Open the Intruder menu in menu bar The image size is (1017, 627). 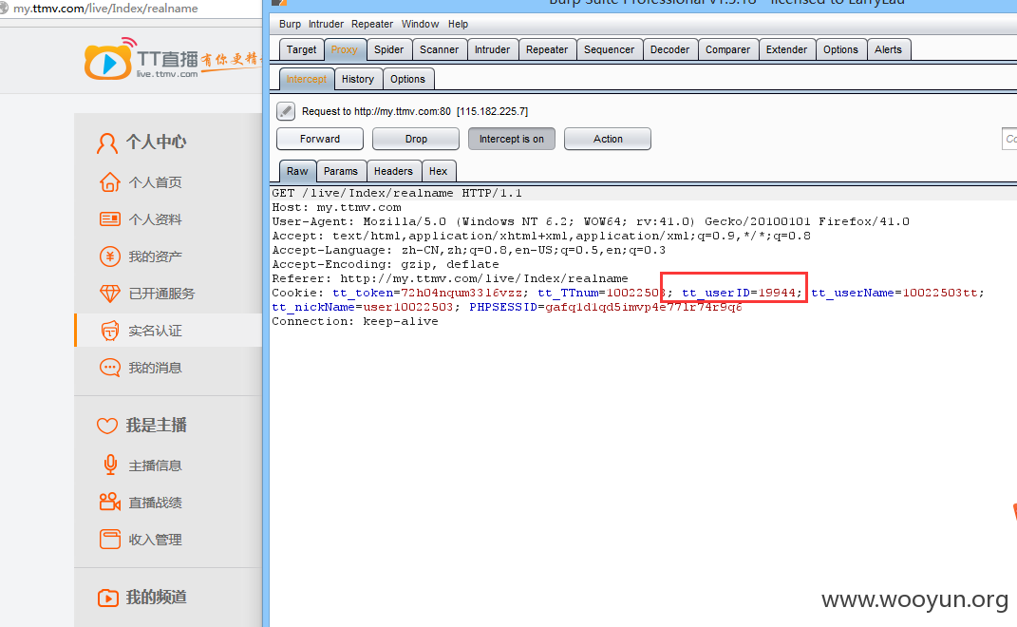click(x=326, y=24)
